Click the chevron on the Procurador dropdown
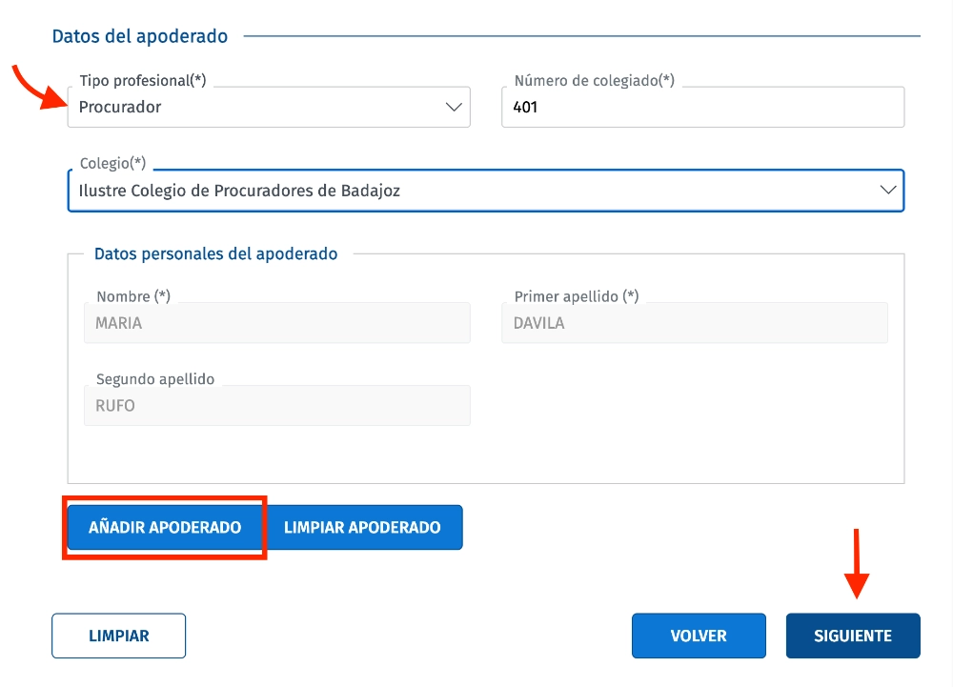The height and width of the screenshot is (687, 953). click(455, 107)
